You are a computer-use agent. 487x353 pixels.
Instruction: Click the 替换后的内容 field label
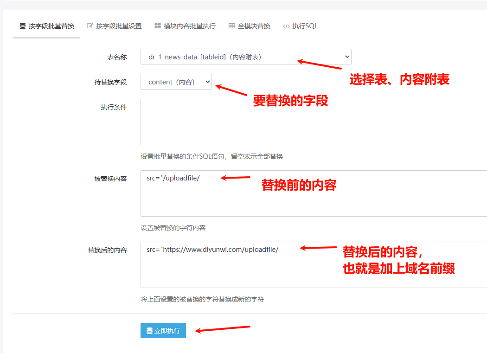[107, 250]
